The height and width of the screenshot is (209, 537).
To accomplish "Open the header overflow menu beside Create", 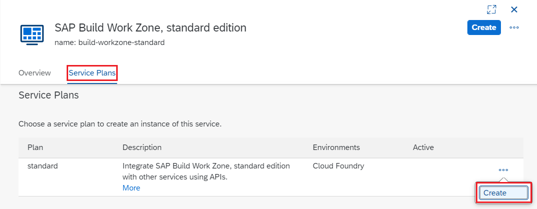I will coord(514,27).
